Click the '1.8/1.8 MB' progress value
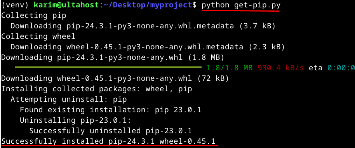This screenshot has height=148, width=355. (x=230, y=68)
